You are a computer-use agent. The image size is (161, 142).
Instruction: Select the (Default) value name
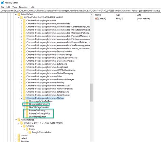[102, 19]
